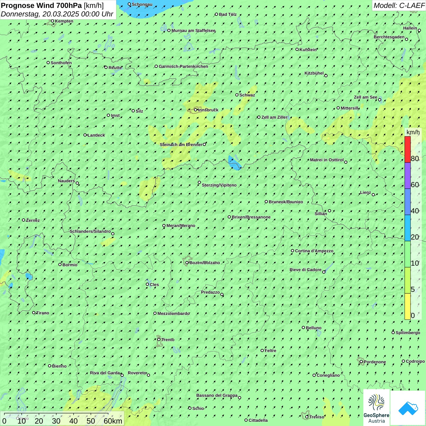Select the Berchtesgaden city label
This screenshot has width=426, height=426.
coord(389,37)
